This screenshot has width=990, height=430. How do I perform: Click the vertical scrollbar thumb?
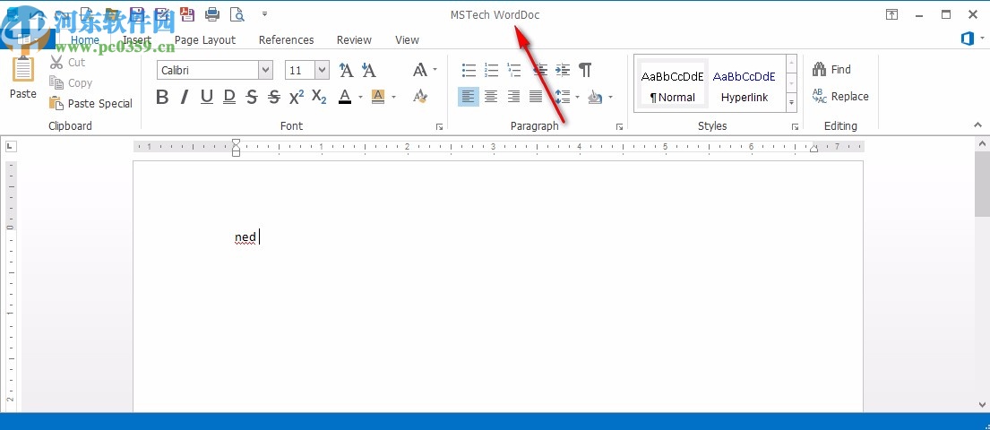(983, 183)
